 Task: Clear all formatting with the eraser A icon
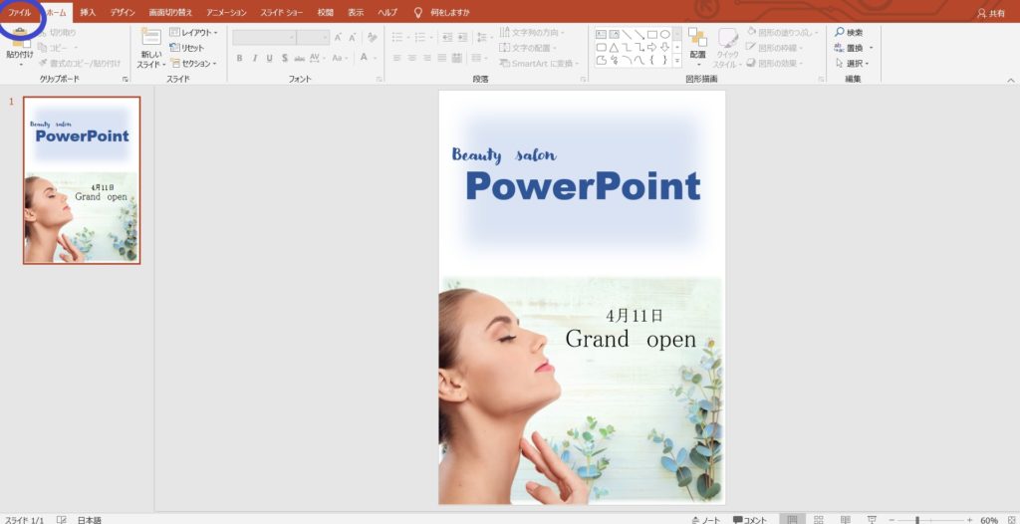373,37
